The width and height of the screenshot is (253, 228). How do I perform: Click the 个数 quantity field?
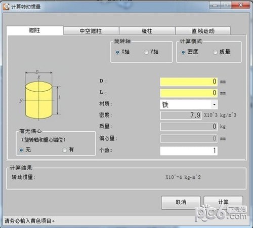tap(189, 150)
